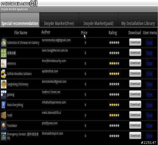Click author piet@jonas.com
This screenshot has height=145, width=158.
(x=50, y=123)
